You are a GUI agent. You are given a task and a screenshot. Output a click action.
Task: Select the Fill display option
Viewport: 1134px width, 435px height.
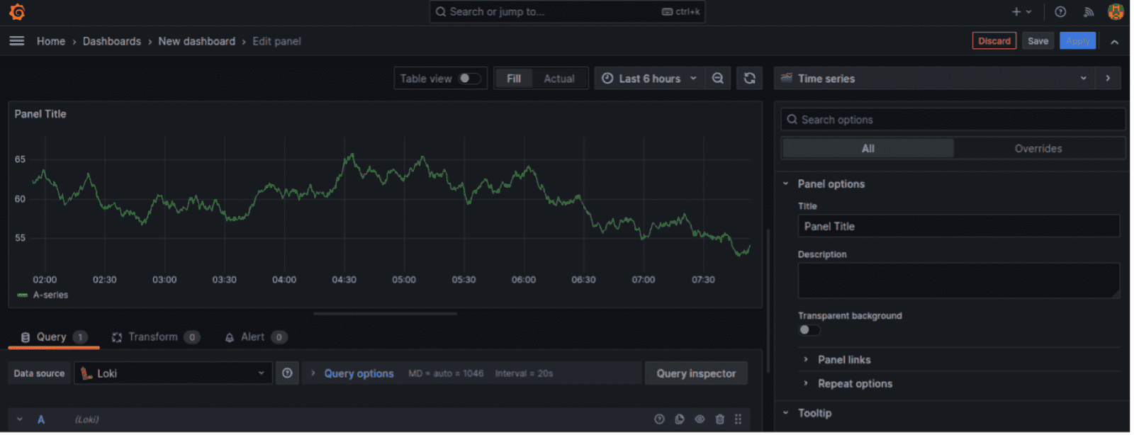[514, 79]
